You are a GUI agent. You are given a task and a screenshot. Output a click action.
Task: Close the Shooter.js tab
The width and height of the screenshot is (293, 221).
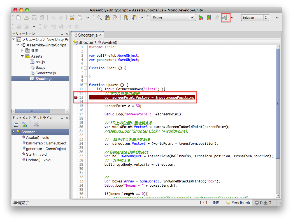tap(100, 35)
